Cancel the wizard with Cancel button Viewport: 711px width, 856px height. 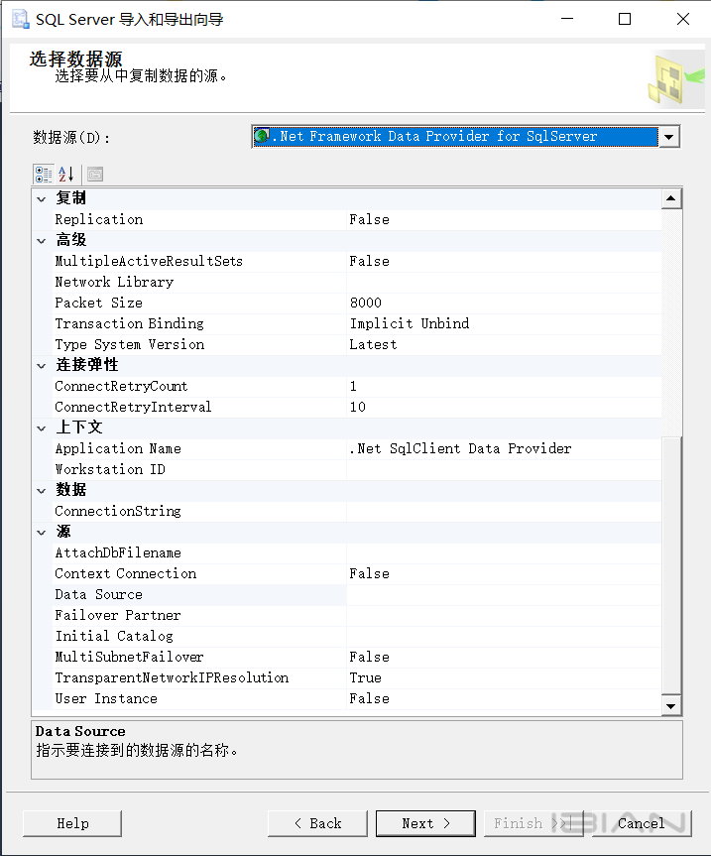(x=642, y=823)
